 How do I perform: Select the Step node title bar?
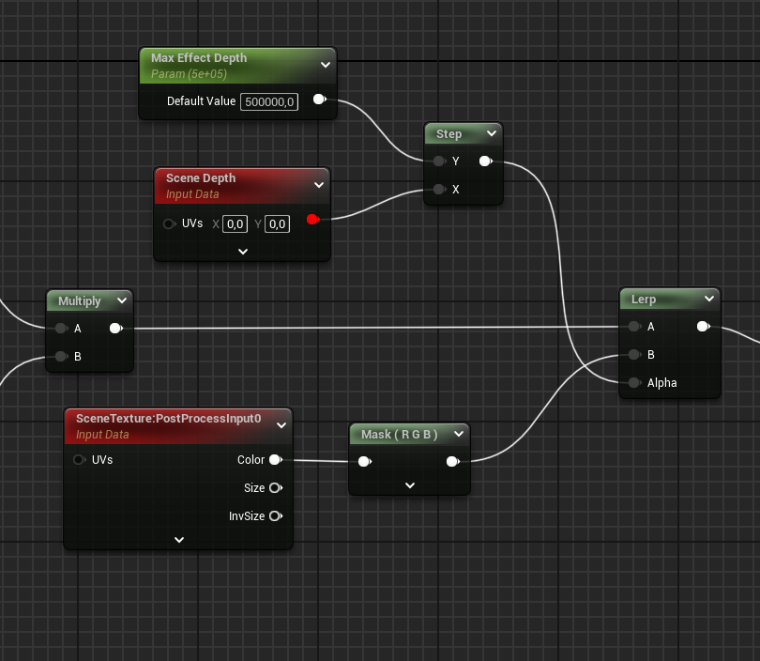pyautogui.click(x=448, y=134)
